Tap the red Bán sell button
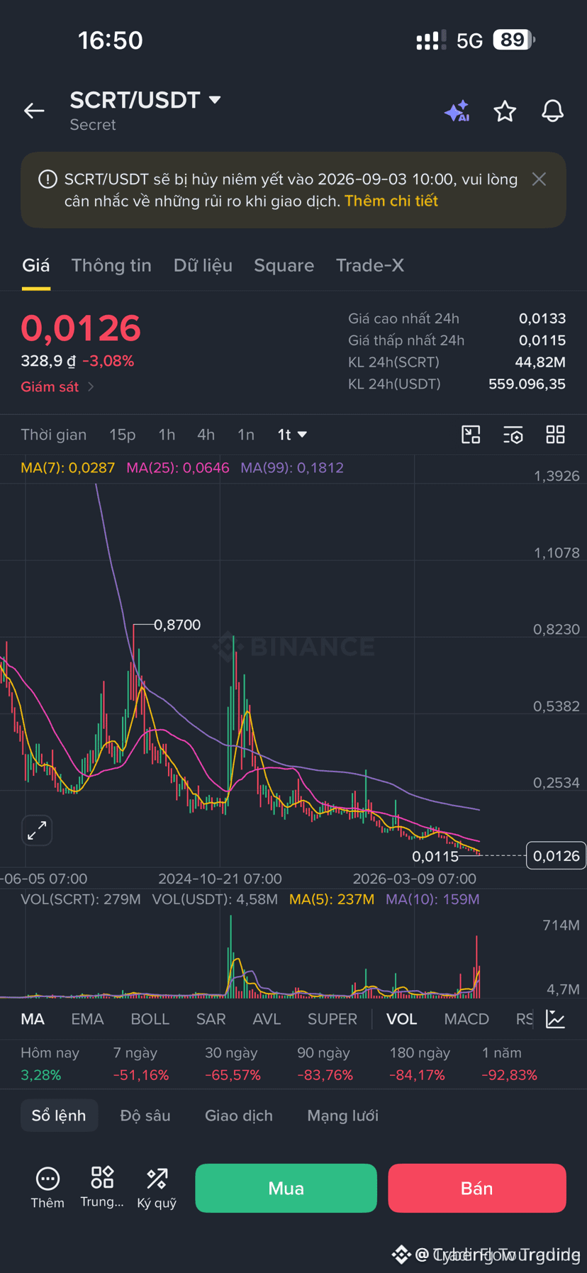This screenshot has height=1273, width=587. click(476, 1188)
